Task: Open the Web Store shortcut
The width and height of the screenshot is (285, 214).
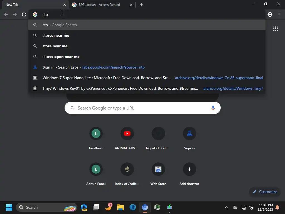Action: coord(158,174)
